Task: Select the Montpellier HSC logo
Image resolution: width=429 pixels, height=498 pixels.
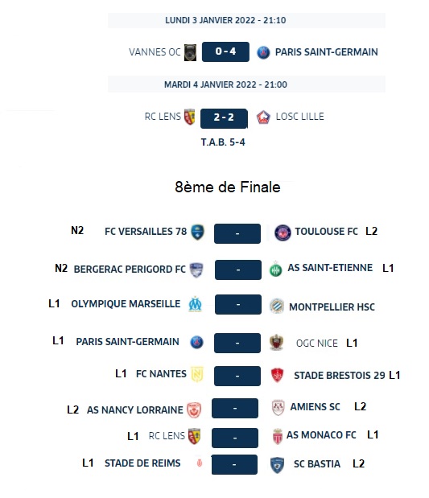Action: pyautogui.click(x=276, y=307)
